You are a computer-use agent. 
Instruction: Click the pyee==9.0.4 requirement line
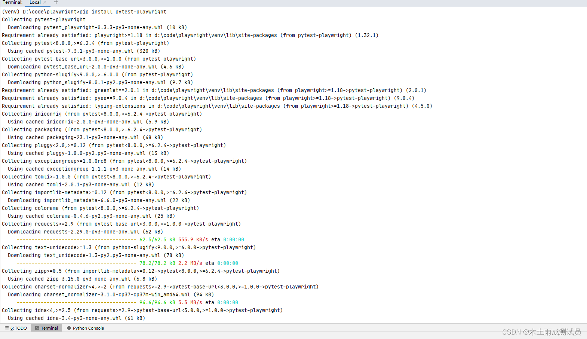coord(208,98)
